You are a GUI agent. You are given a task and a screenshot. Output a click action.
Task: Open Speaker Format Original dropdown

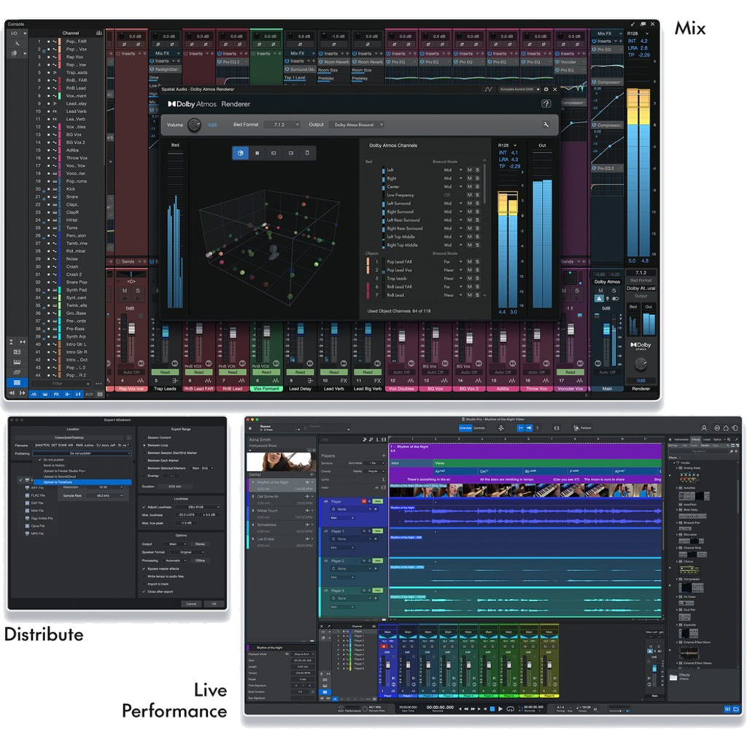click(x=187, y=551)
